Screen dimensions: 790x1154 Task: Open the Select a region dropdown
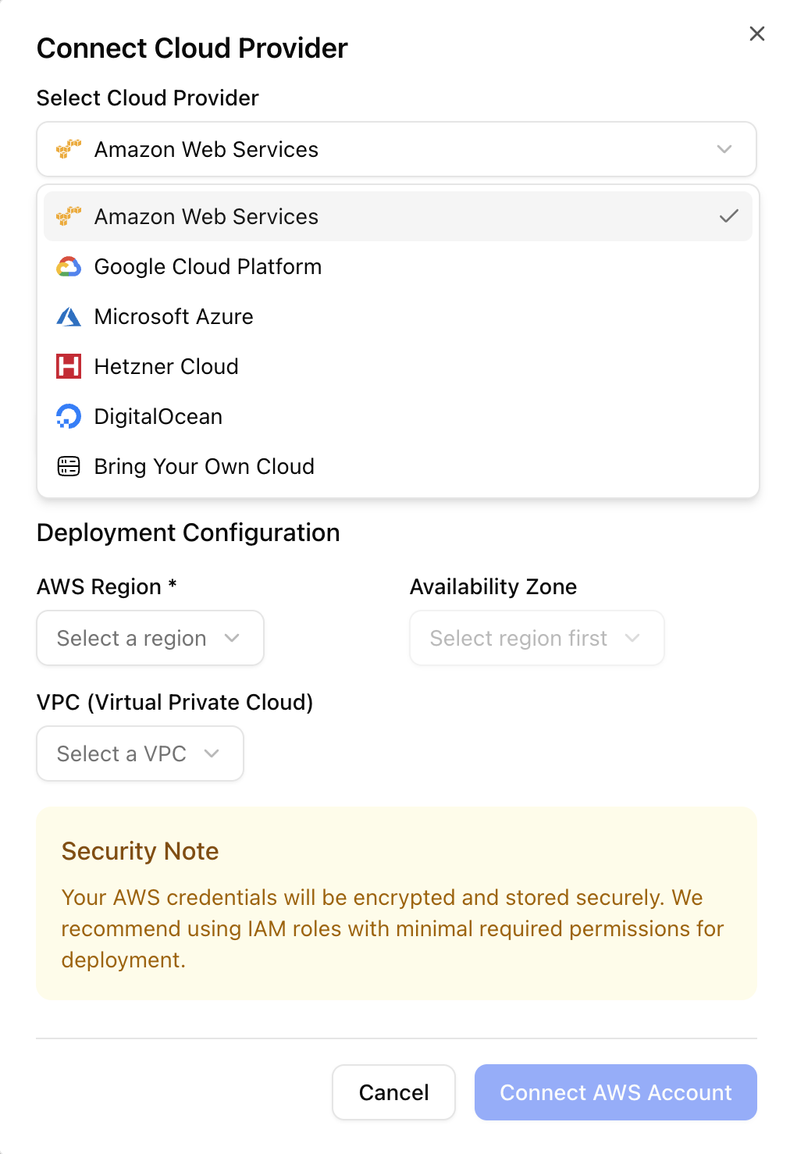(150, 638)
